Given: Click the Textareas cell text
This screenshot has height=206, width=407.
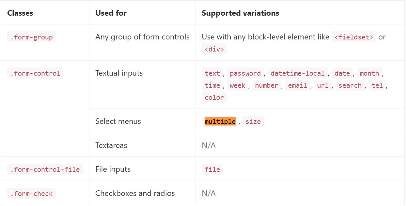Looking at the screenshot, I should point(111,145).
